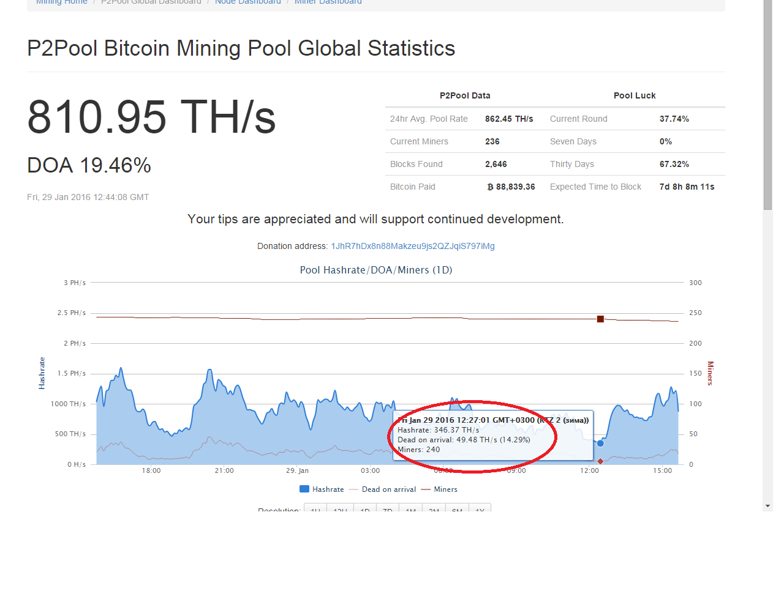Select the 6M resolution button
The width and height of the screenshot is (784, 602).
pos(458,509)
